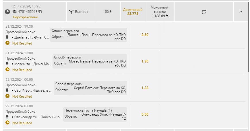This screenshot has width=250, height=131.
Task: Click the Десятковий 23.774 odds header
Action: 133,12
